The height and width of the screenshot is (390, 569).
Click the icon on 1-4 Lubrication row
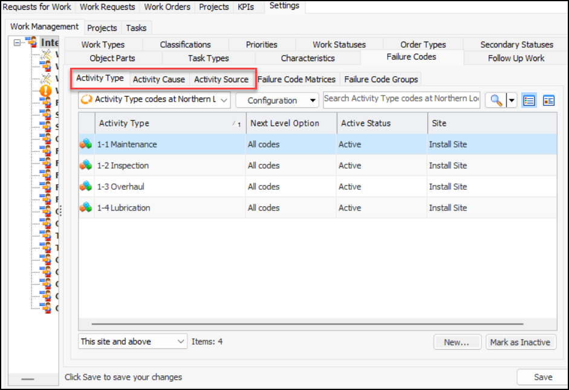[86, 207]
